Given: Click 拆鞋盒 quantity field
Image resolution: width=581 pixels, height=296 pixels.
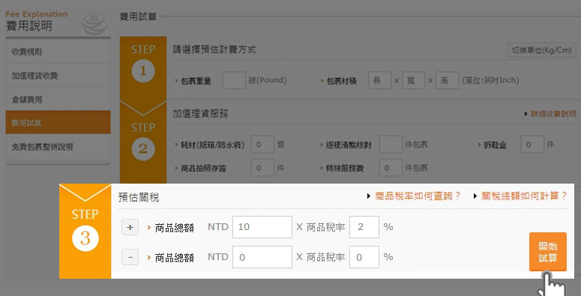Looking at the screenshot, I should coord(532,145).
